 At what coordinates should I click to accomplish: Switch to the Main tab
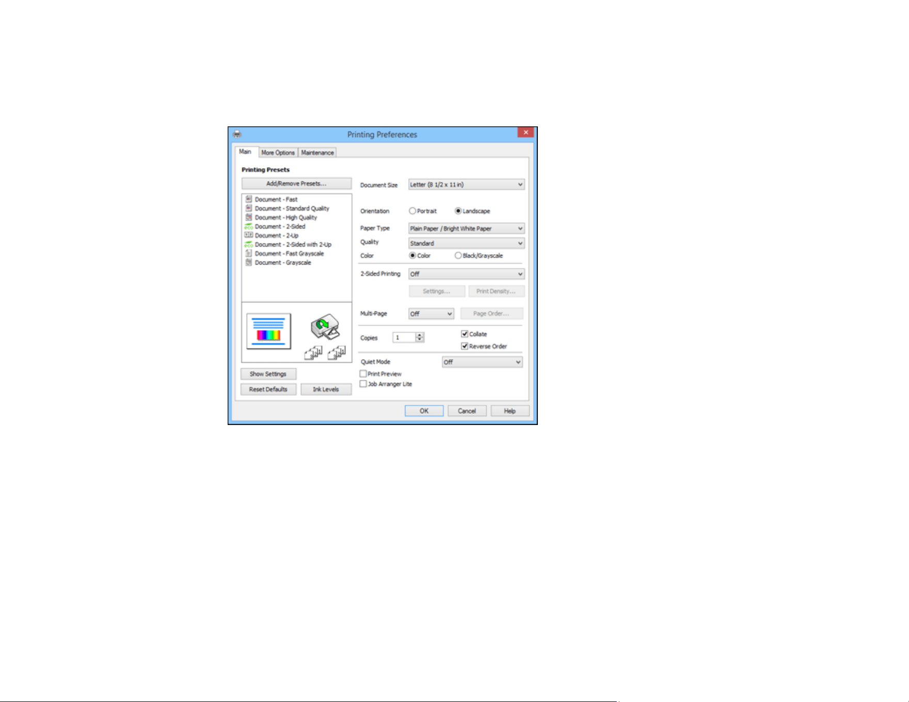click(245, 152)
